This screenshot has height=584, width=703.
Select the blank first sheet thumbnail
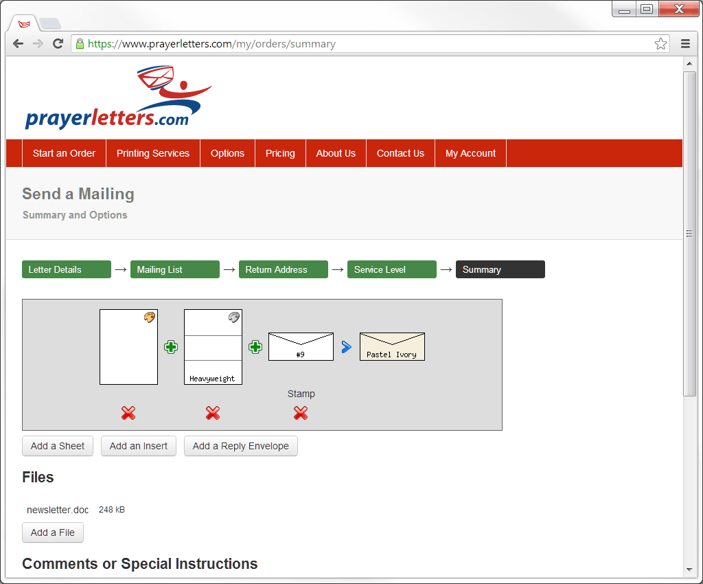pyautogui.click(x=128, y=347)
